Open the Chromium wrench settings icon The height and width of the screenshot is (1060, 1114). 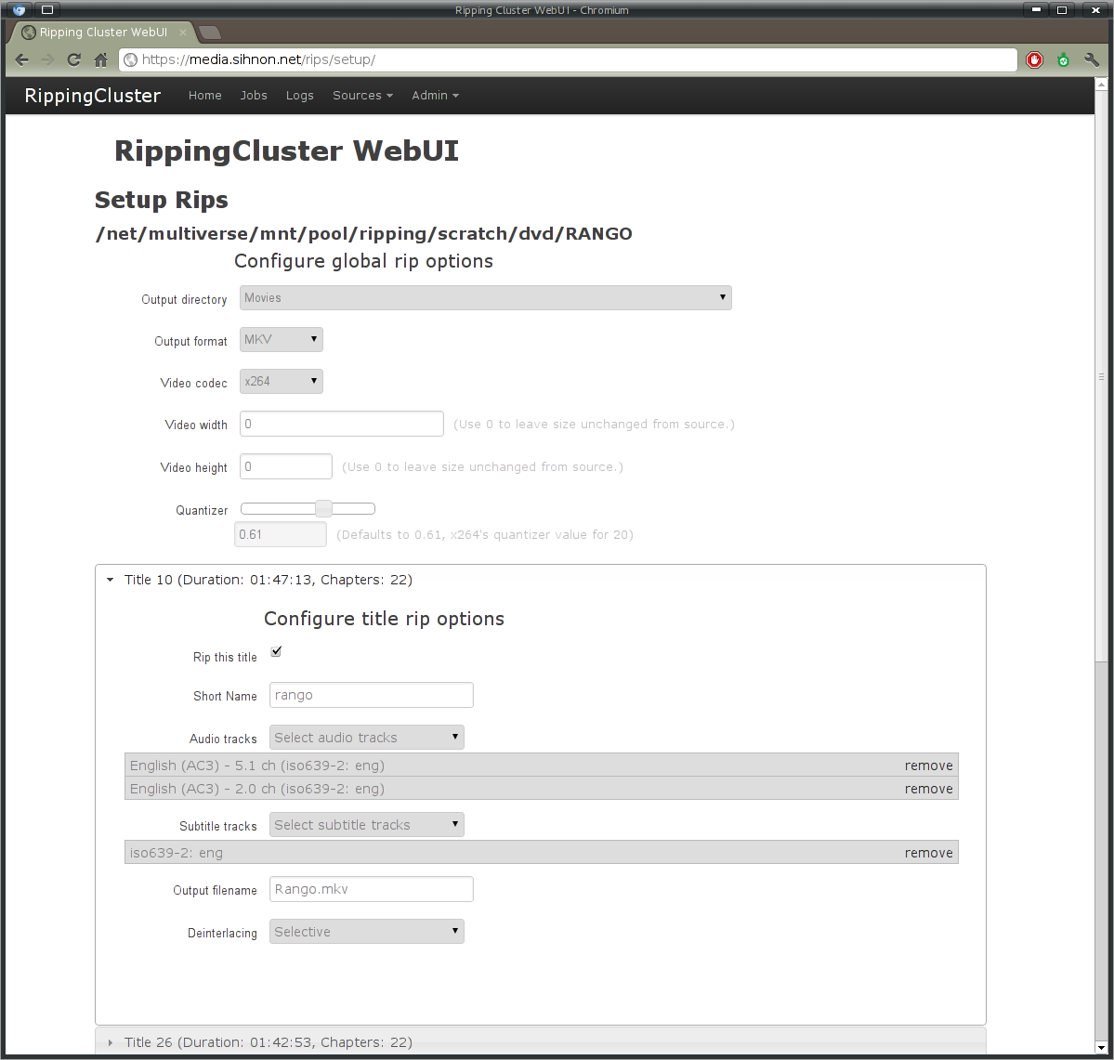[x=1092, y=60]
